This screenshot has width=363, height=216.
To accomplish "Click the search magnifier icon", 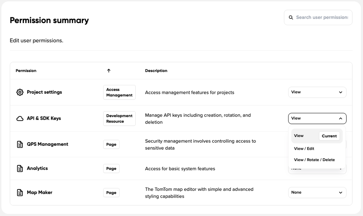I will (x=291, y=17).
